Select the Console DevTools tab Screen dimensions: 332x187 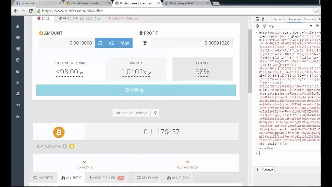click(294, 19)
